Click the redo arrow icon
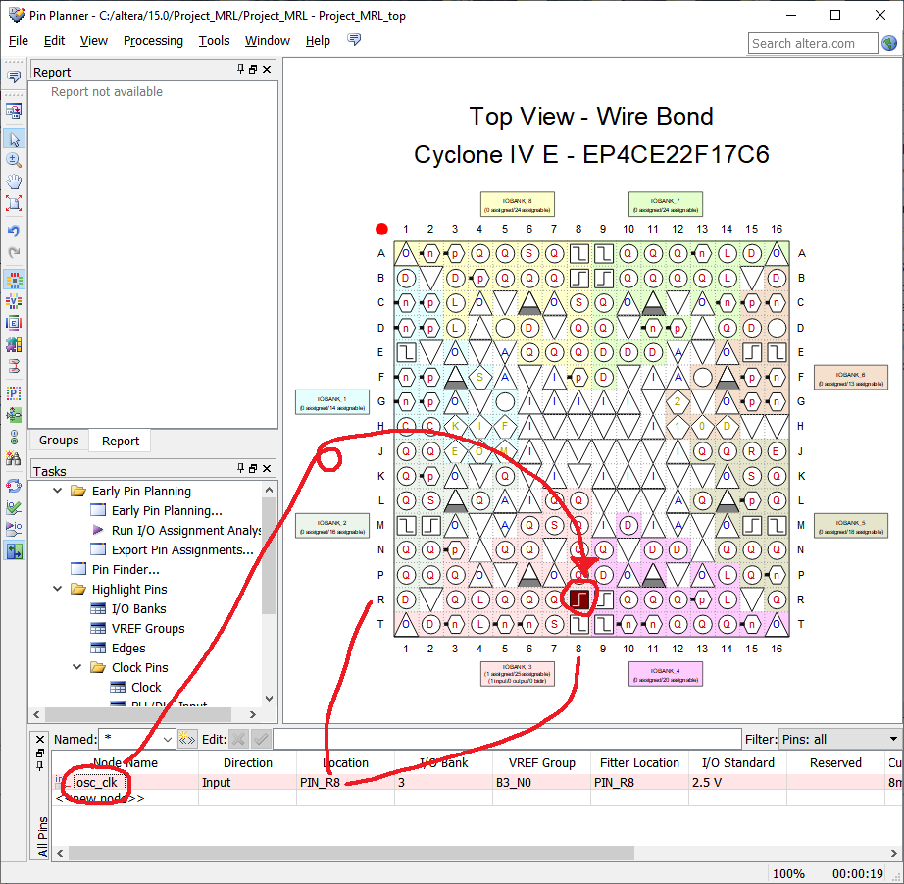904x884 pixels. [x=14, y=252]
